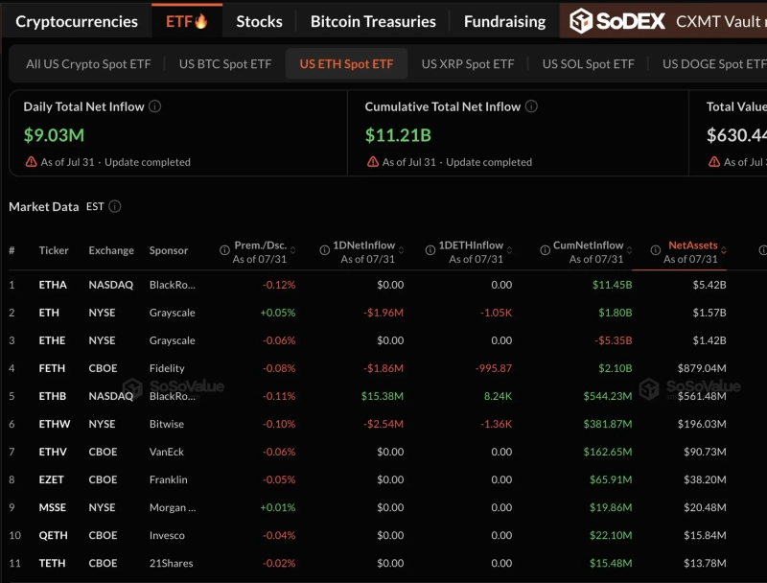
Task: Sort by CumNetInflow using sort arrows
Action: pos(629,250)
